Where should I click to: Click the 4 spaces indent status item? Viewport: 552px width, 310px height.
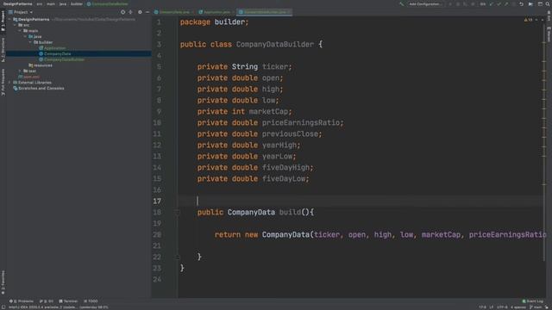[517, 307]
